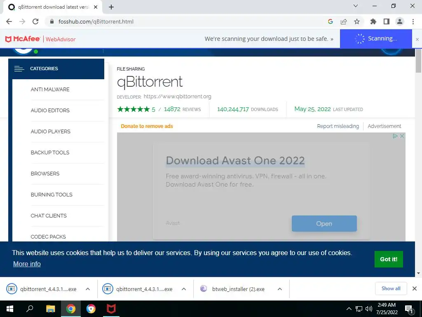Screen dimensions: 422x317
Task: Click Show all downloads
Action: coord(391,289)
